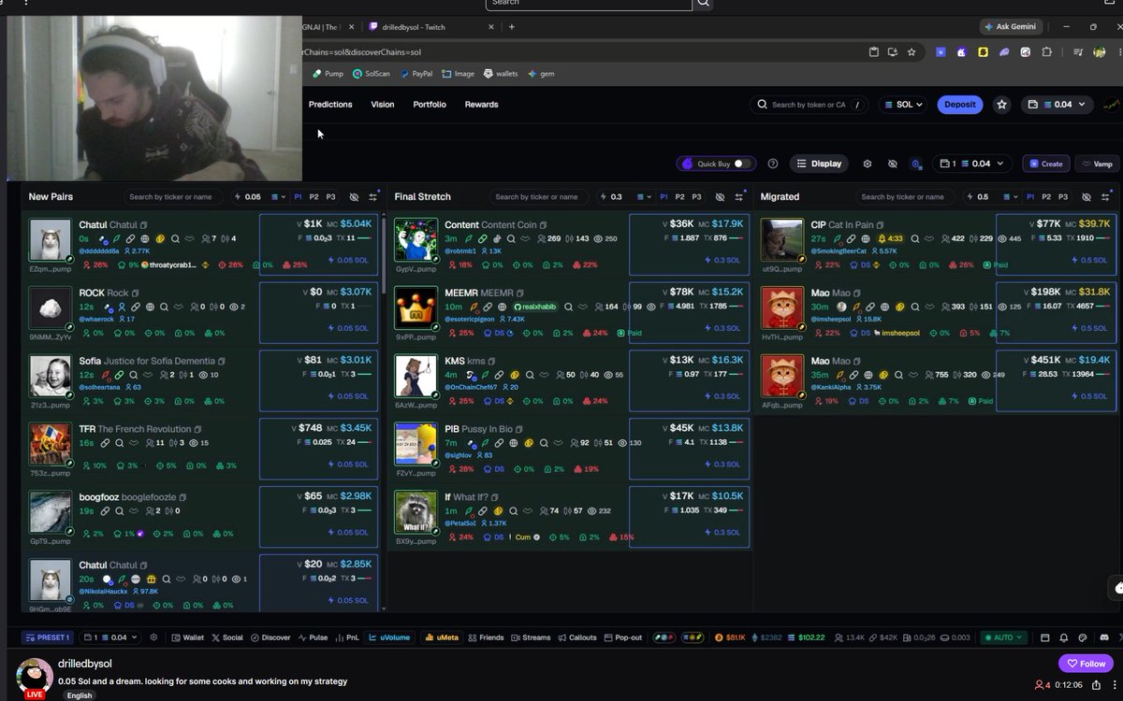
Task: Click the Deposit button
Action: pos(960,105)
